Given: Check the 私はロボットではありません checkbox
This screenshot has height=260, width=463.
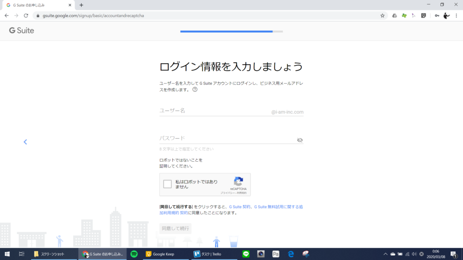Looking at the screenshot, I should coord(167,184).
